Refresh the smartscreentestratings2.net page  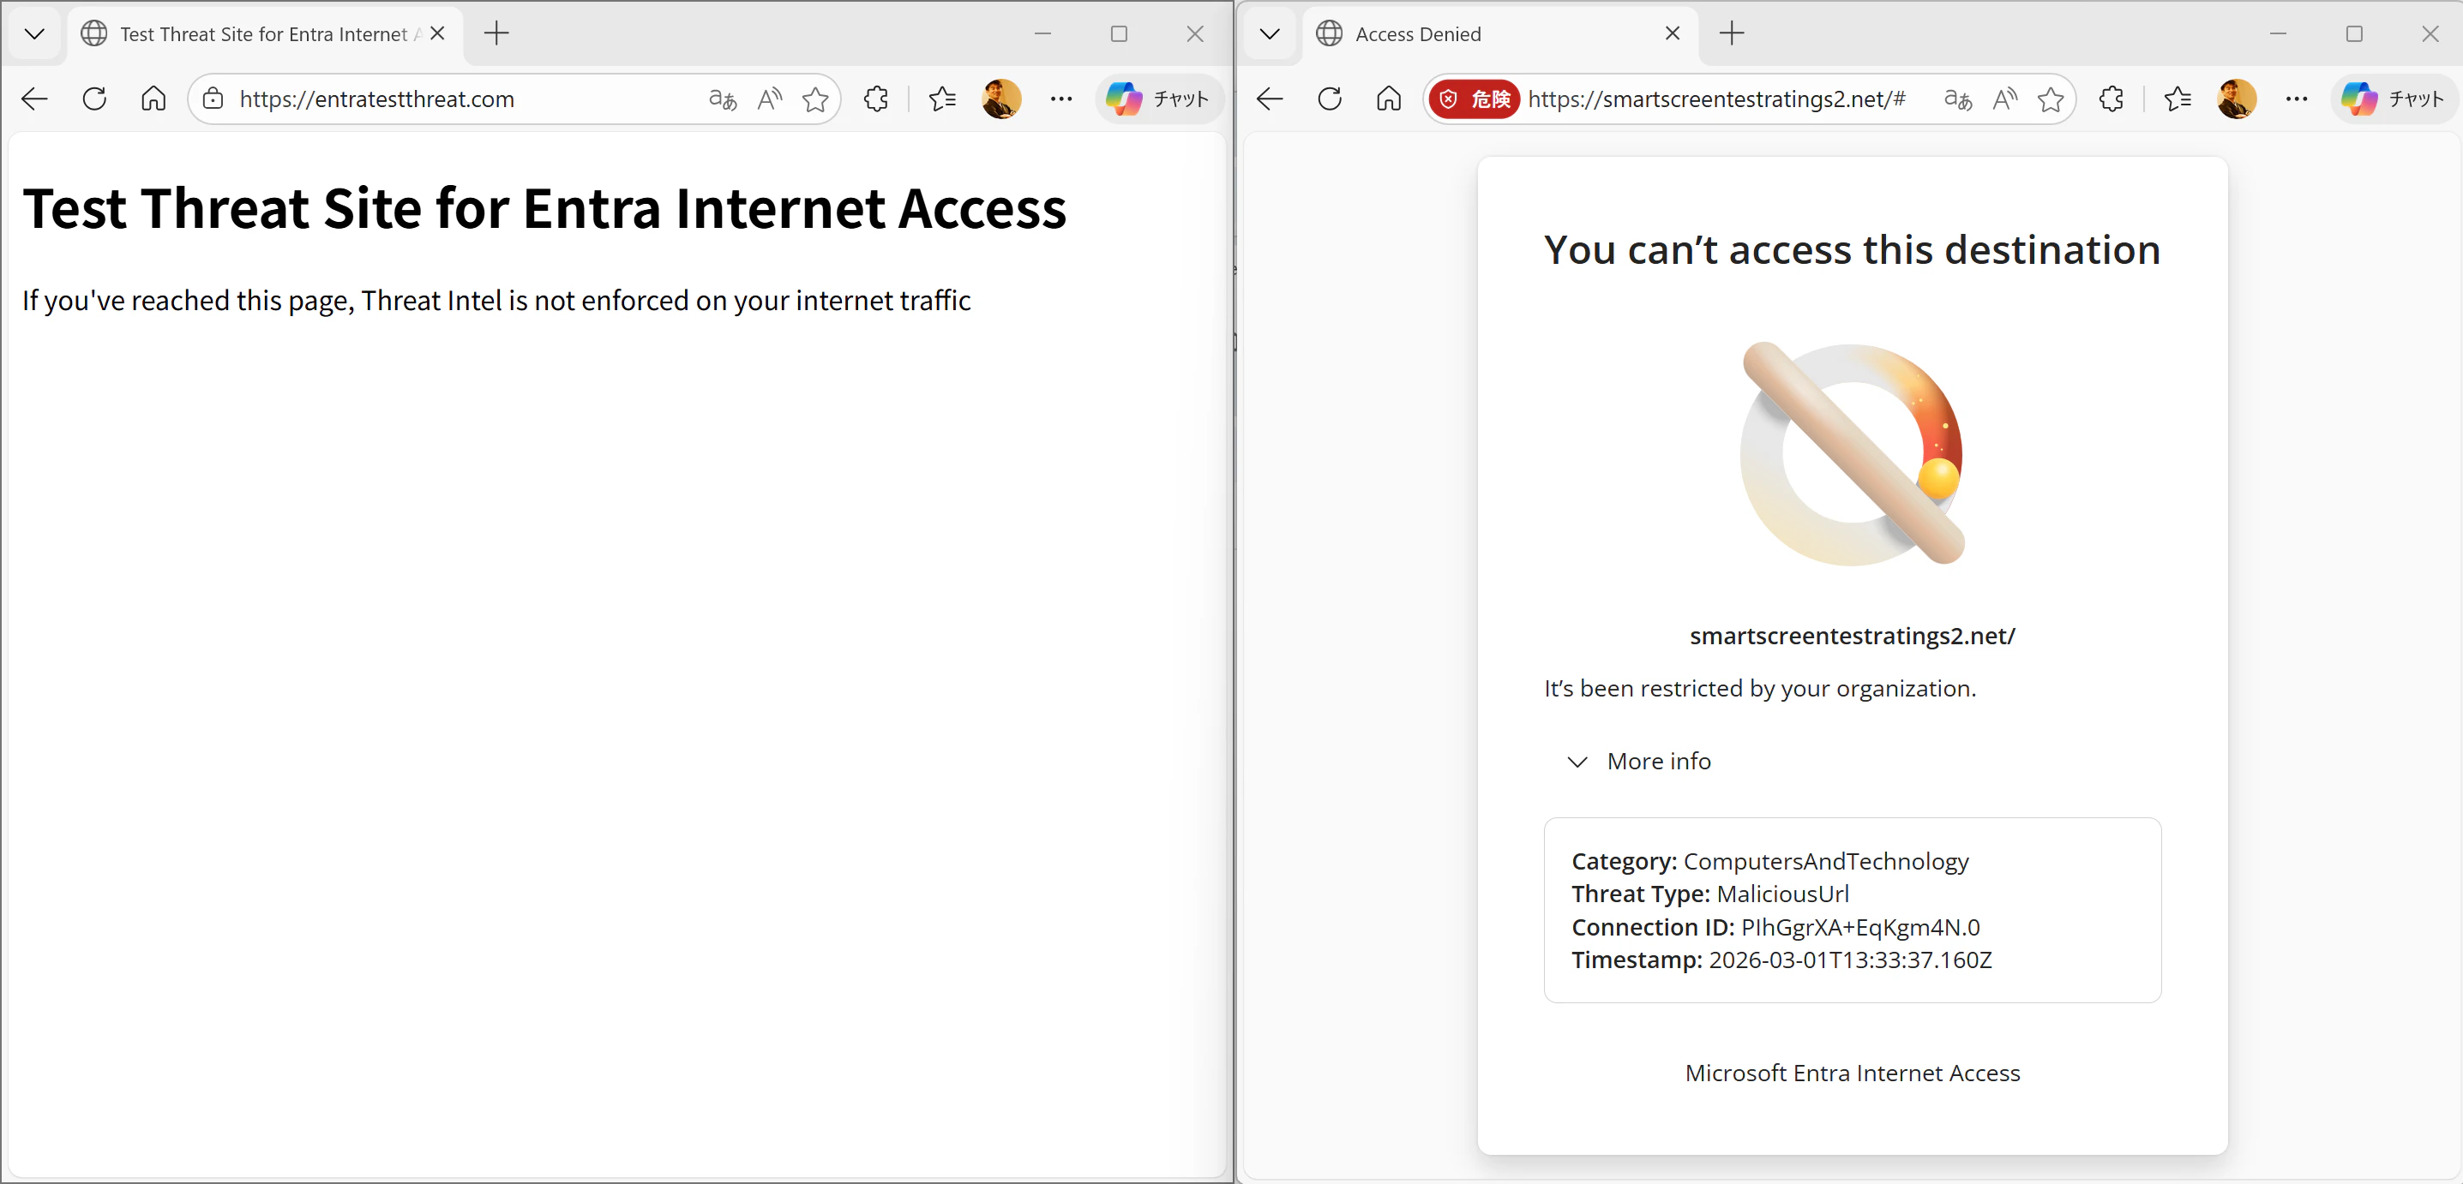click(x=1330, y=99)
